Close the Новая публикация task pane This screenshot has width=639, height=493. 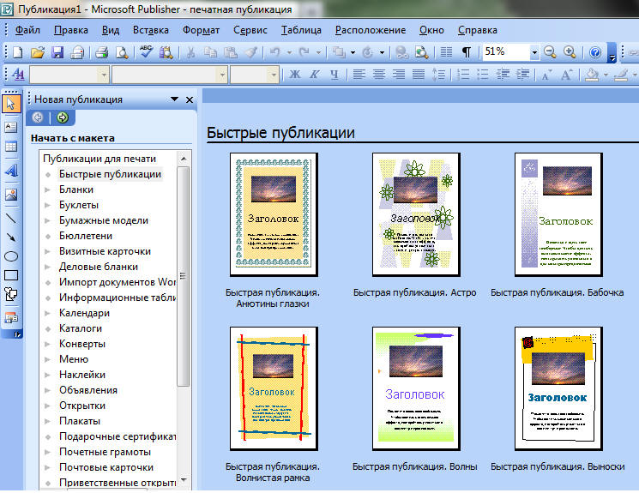tap(190, 99)
